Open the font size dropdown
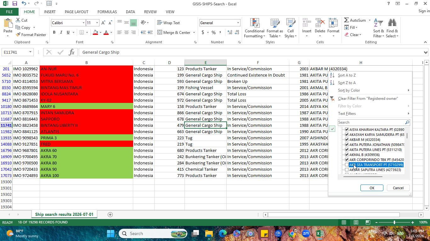Viewport: 430px width, 241px height. pos(97,23)
